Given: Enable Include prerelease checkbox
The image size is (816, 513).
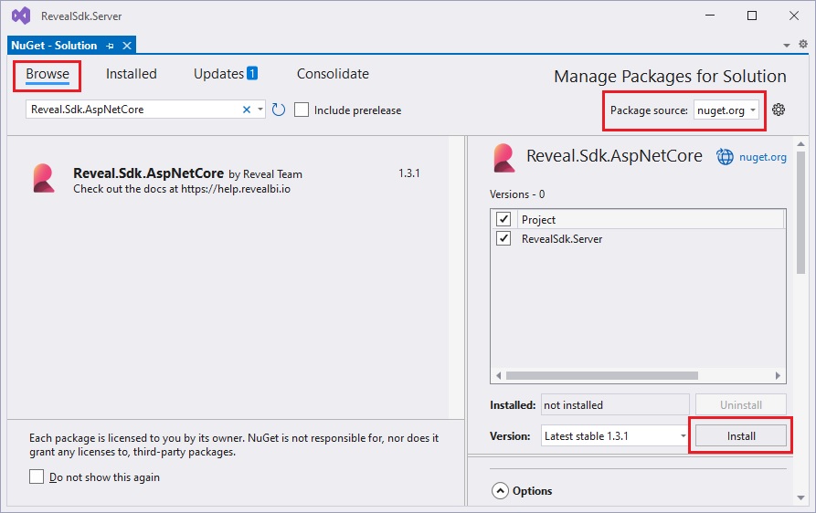Looking at the screenshot, I should tap(302, 110).
